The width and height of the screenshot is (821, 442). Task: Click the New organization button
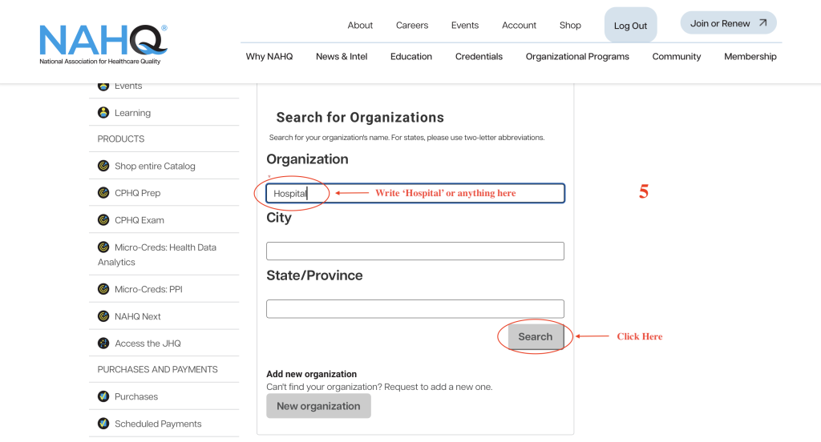[x=318, y=406]
